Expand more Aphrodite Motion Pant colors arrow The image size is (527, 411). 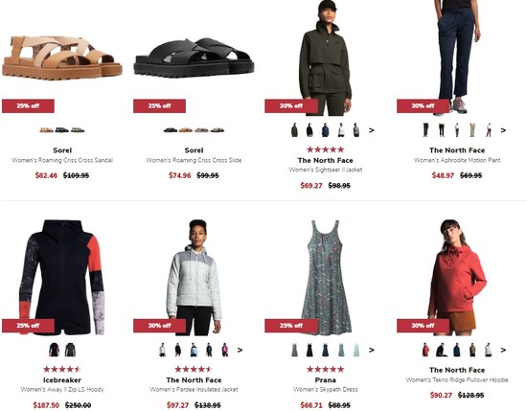pyautogui.click(x=503, y=130)
